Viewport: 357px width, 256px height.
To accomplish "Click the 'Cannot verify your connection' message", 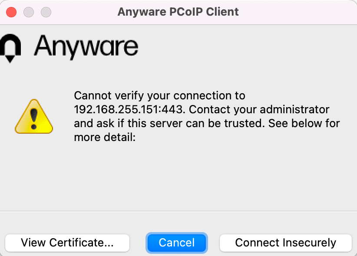I will pyautogui.click(x=207, y=116).
